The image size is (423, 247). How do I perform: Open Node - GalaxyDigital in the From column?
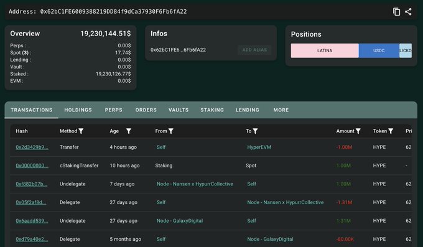click(180, 220)
